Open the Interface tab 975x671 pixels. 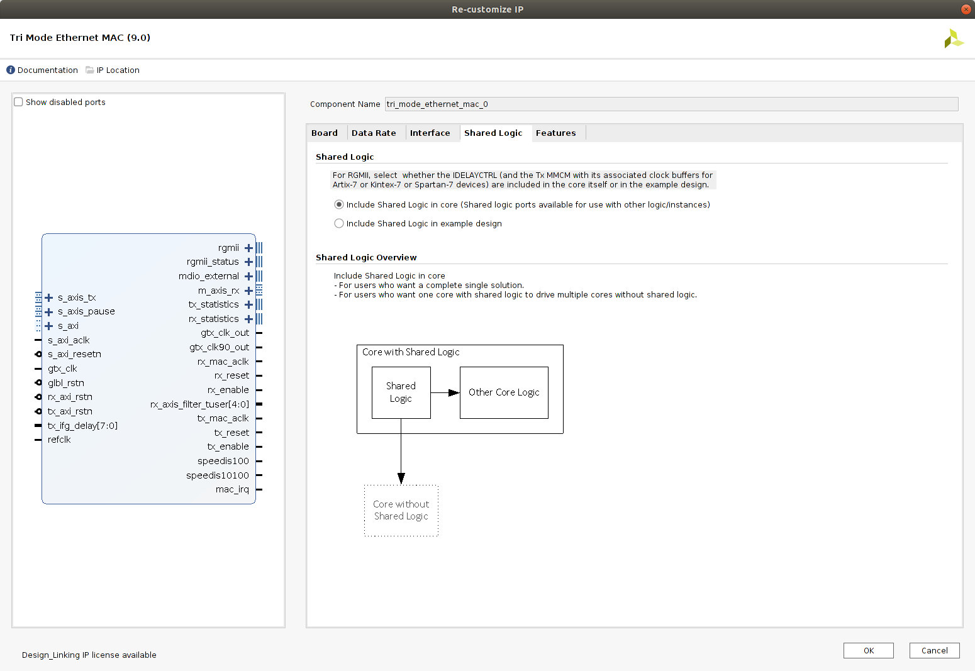(430, 133)
